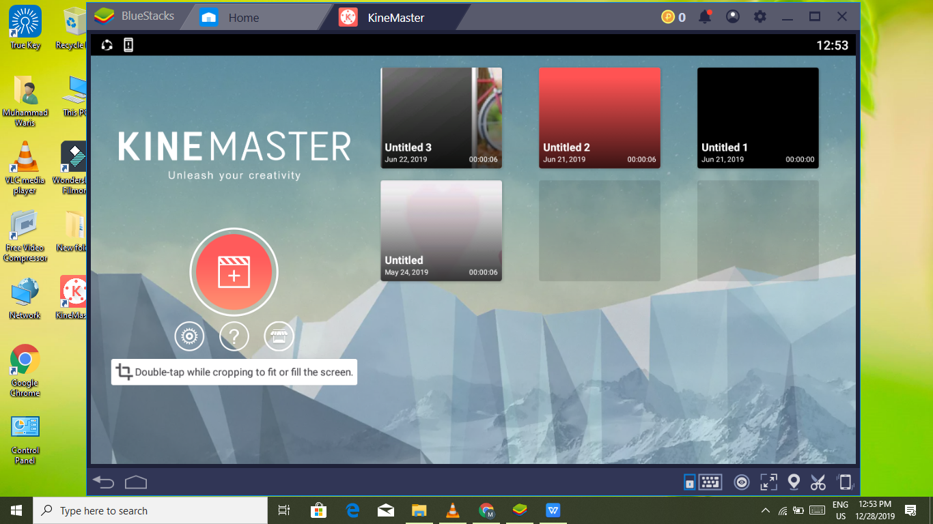Open True Key desktop shortcut
933x524 pixels.
point(25,27)
